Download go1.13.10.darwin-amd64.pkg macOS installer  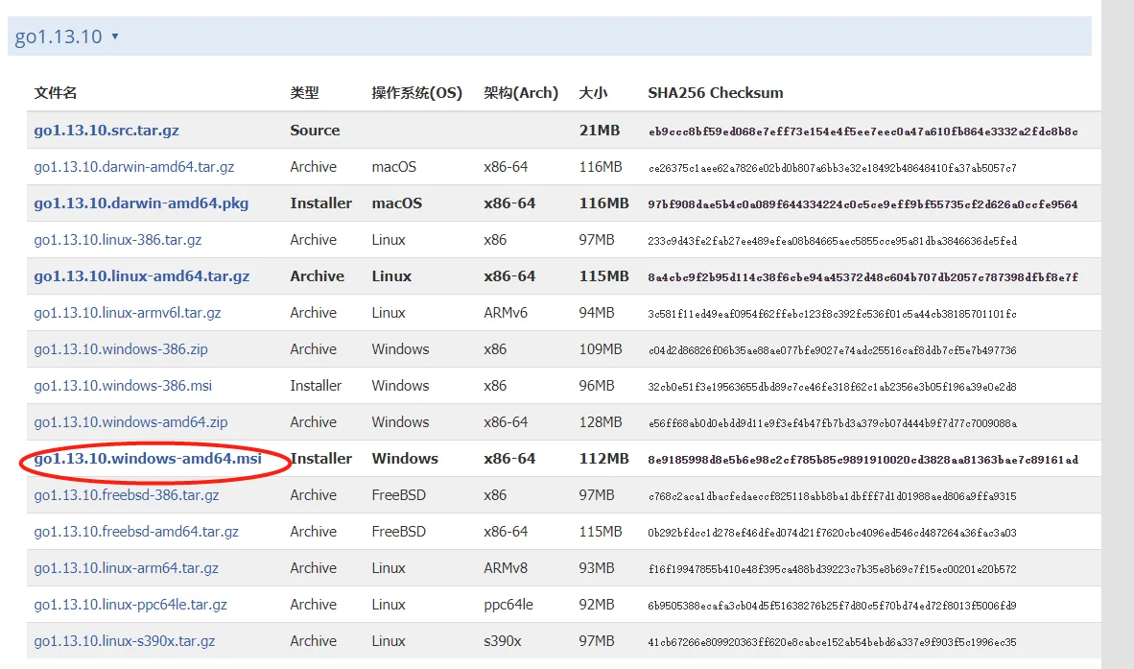click(x=141, y=203)
